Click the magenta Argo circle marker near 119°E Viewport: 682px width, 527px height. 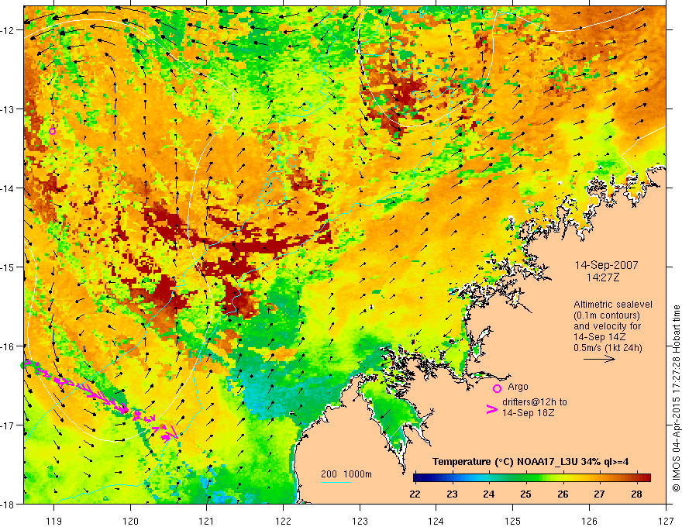click(52, 131)
